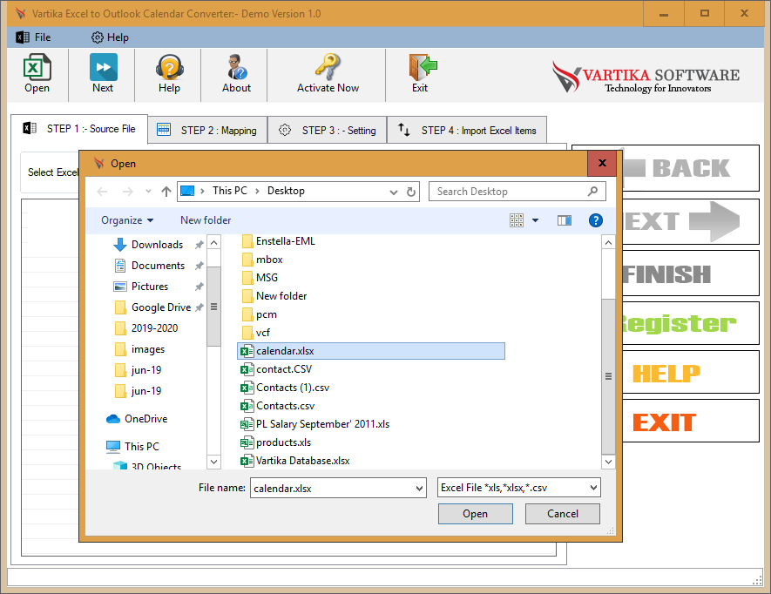The height and width of the screenshot is (594, 771).
Task: Click the orange HELP side button
Action: pos(691,374)
